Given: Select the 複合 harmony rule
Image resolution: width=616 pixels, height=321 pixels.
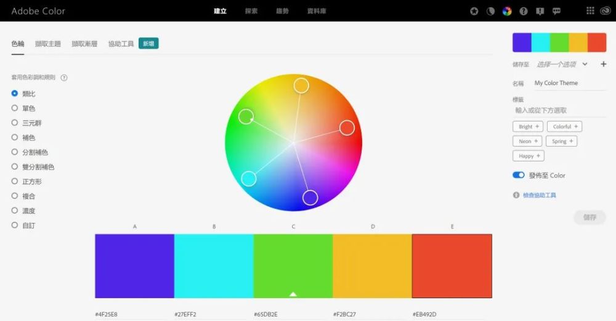Looking at the screenshot, I should (x=15, y=196).
